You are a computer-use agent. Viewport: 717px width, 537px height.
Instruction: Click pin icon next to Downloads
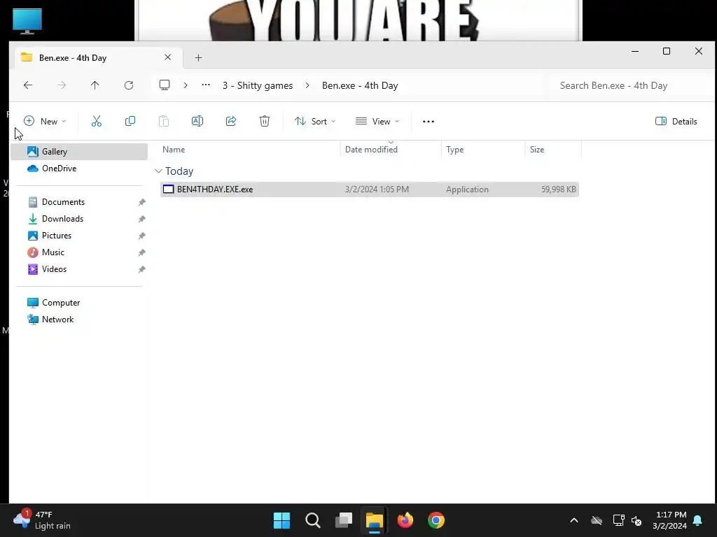pos(141,219)
